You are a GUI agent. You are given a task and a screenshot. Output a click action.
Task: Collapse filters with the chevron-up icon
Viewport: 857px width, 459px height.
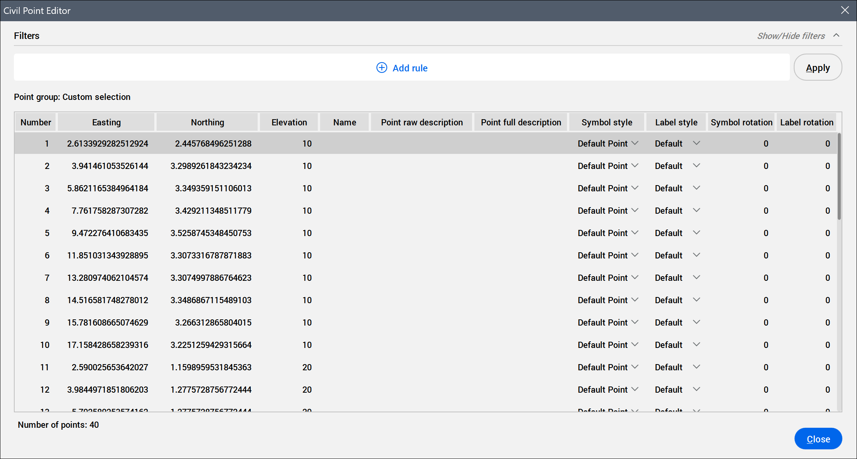point(836,35)
